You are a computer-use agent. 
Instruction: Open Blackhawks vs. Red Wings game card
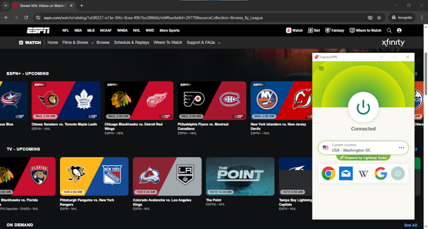click(x=139, y=100)
